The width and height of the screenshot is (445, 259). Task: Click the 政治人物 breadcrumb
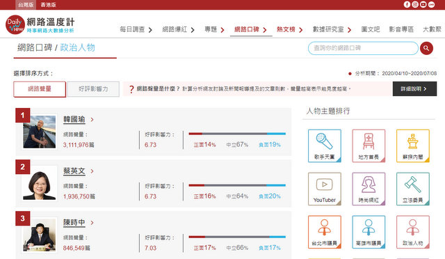pyautogui.click(x=77, y=47)
